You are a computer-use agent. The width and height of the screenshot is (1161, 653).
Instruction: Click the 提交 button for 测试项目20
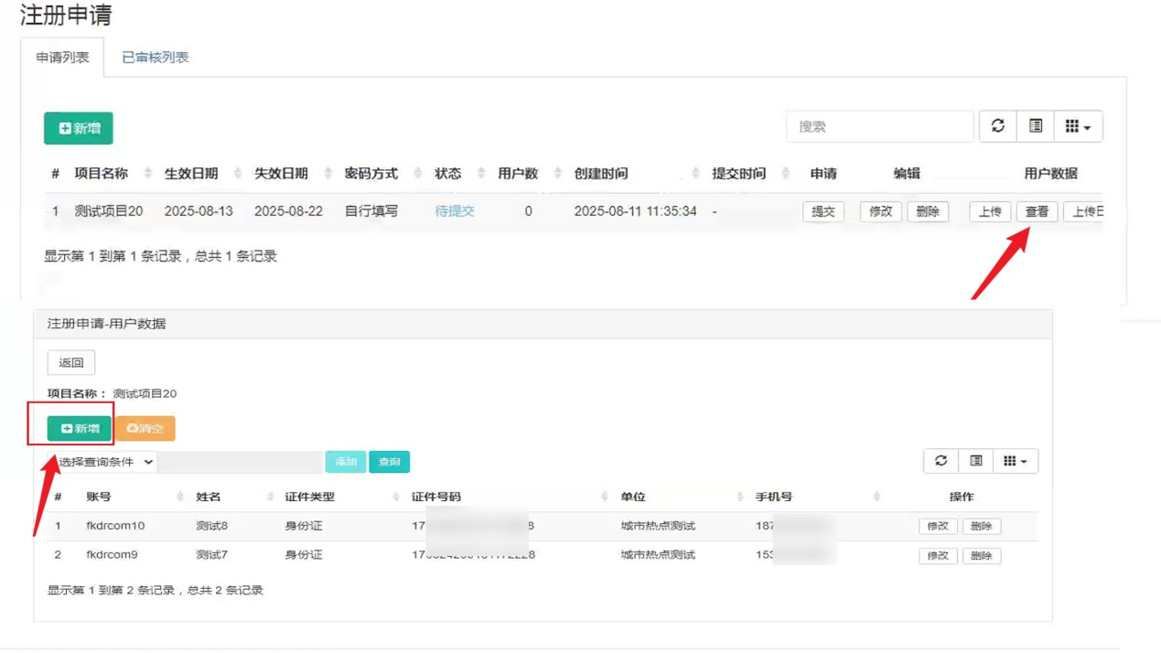(x=822, y=211)
